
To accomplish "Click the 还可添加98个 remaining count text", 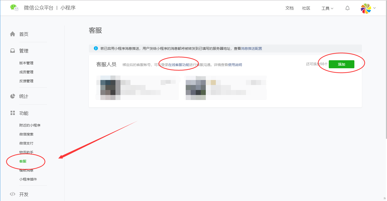I will coord(317,64).
